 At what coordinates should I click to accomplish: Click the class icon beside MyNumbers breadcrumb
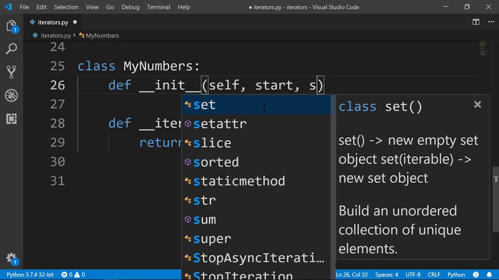(x=81, y=35)
